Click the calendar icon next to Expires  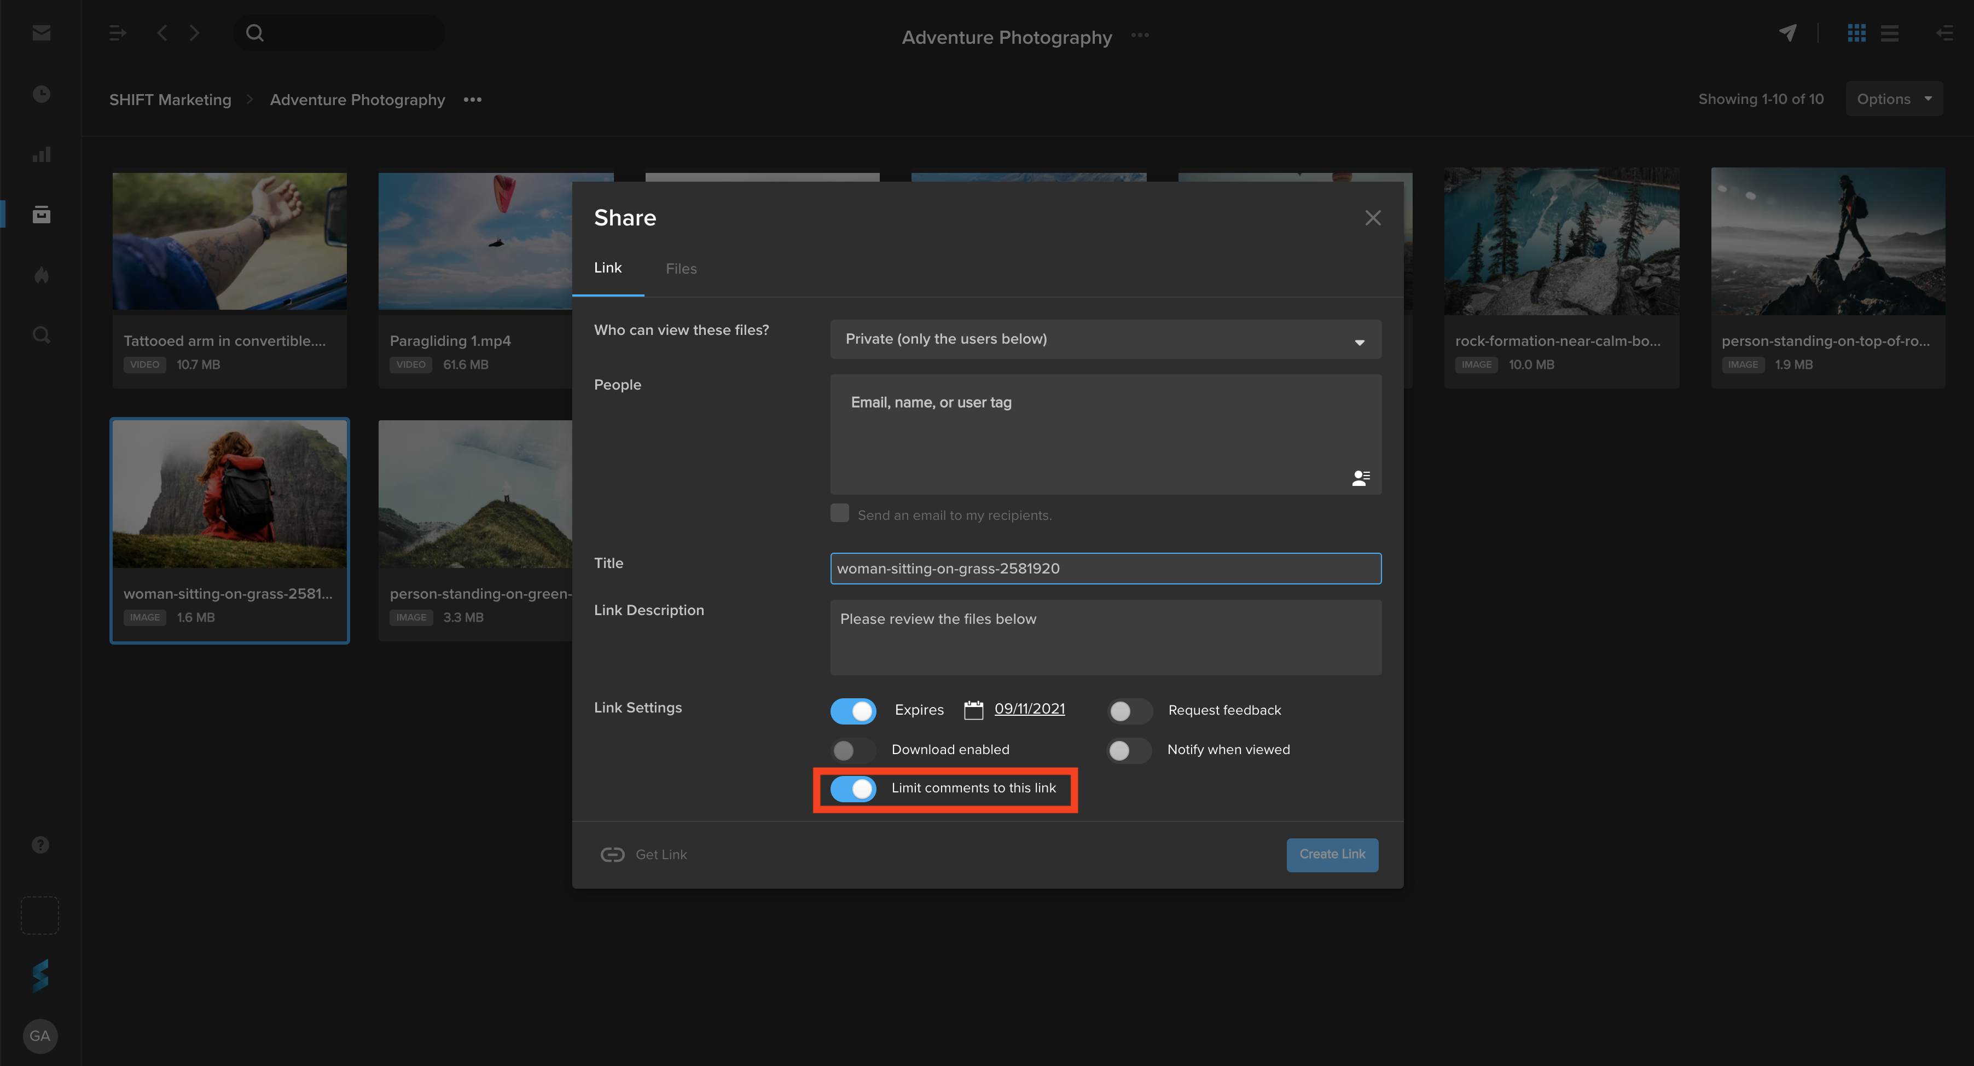point(973,710)
